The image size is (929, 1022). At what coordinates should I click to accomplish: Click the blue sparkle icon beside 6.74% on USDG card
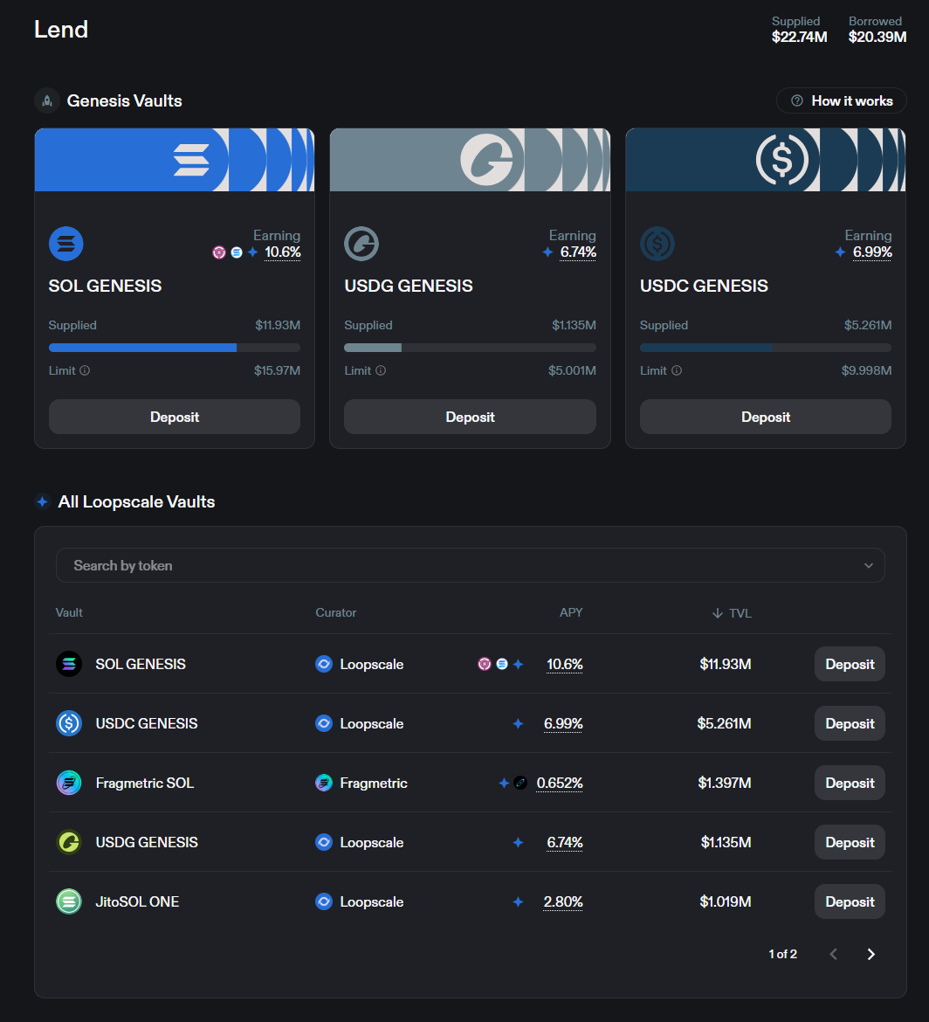coord(548,252)
